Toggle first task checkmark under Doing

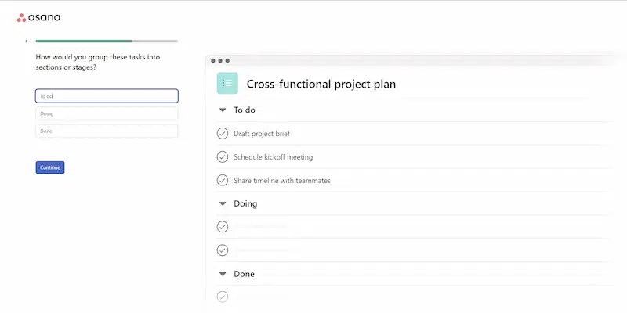(x=223, y=227)
